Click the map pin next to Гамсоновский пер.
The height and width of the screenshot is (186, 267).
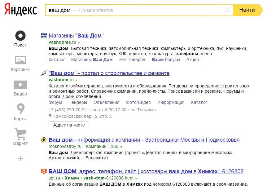(x=50, y=116)
